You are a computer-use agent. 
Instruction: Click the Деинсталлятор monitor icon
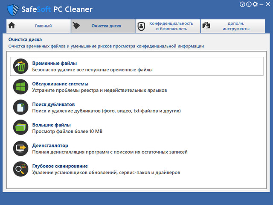click(20, 148)
